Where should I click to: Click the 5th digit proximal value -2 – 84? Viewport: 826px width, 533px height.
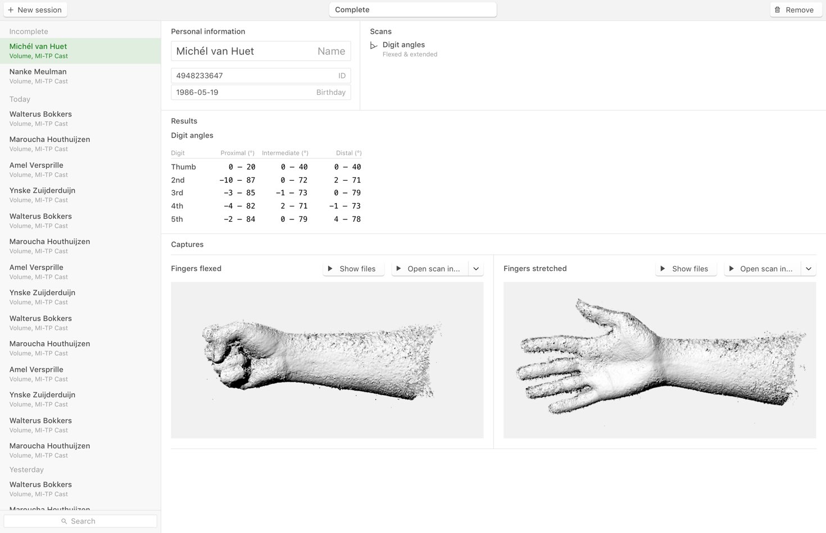(239, 219)
